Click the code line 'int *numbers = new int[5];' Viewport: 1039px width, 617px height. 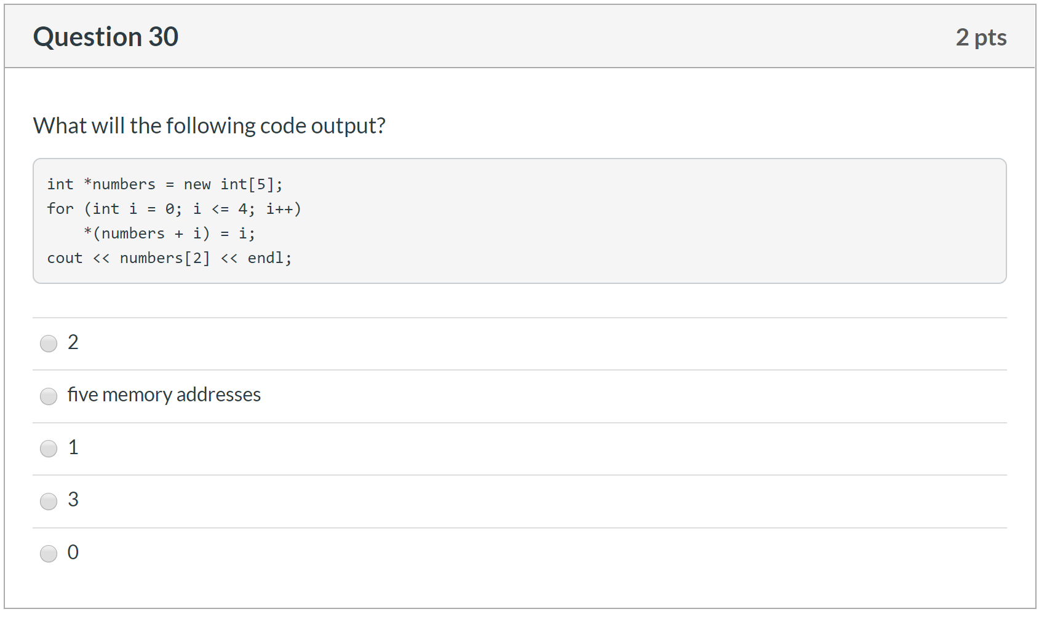[x=165, y=184]
